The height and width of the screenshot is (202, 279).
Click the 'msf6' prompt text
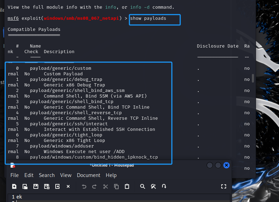(13, 18)
